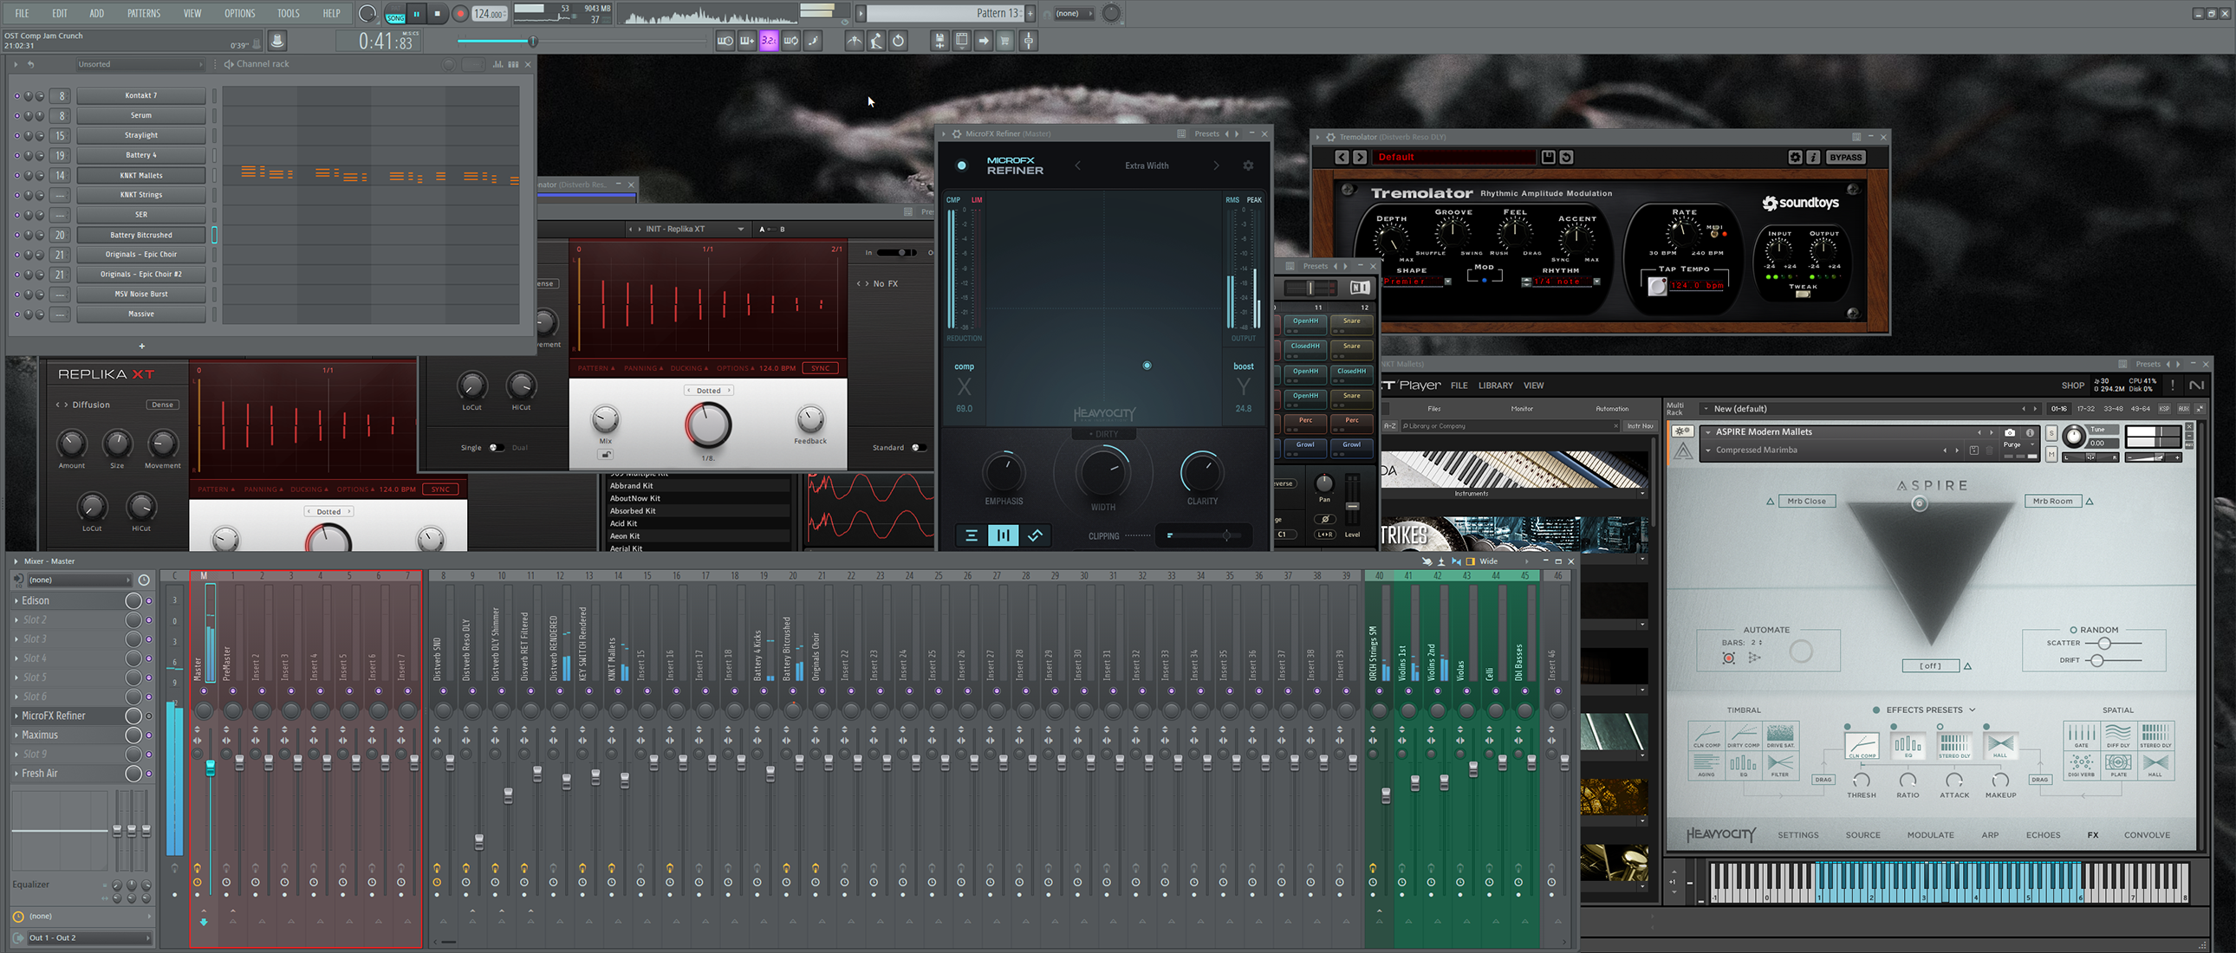
Task: Open Tremolator settings gear icon
Action: pos(1795,157)
